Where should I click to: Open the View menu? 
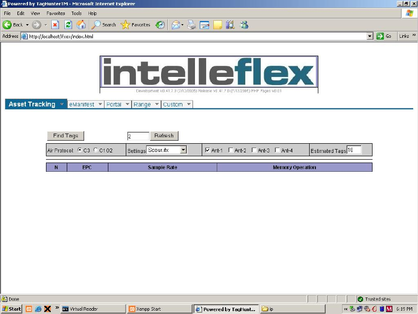pyautogui.click(x=35, y=14)
